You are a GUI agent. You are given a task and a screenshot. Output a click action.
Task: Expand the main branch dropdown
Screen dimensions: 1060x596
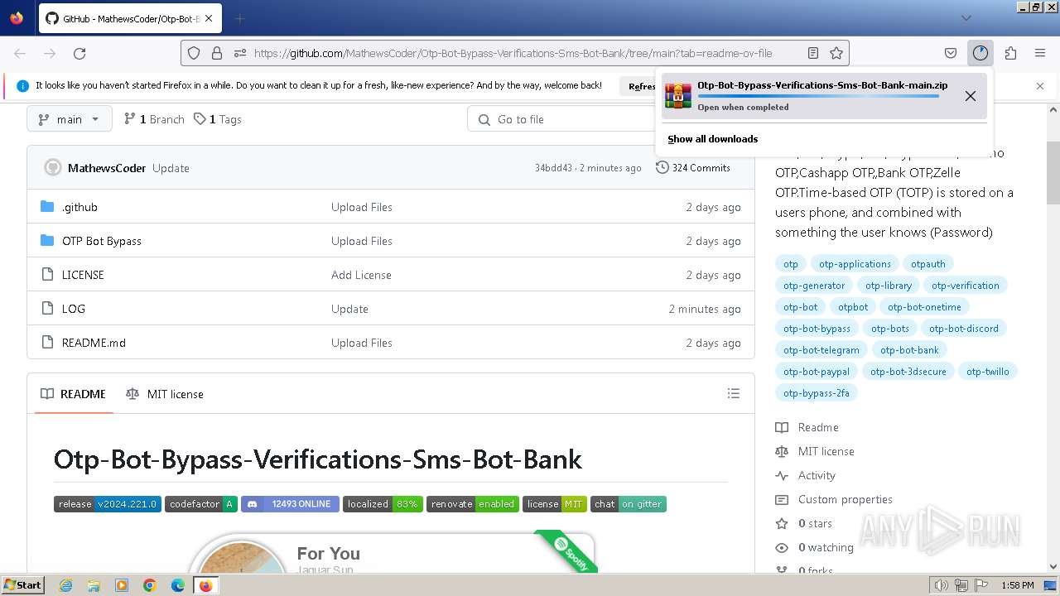click(69, 119)
